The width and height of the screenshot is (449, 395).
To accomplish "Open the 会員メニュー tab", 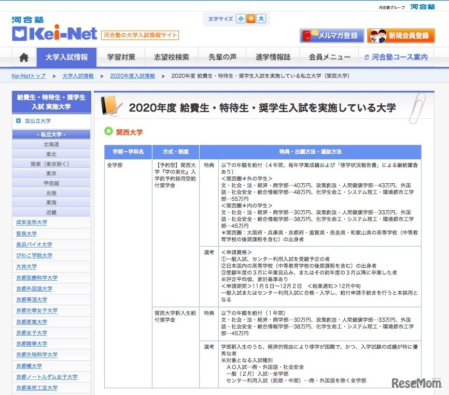I will pos(328,57).
